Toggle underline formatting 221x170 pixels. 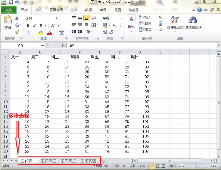tap(41, 26)
